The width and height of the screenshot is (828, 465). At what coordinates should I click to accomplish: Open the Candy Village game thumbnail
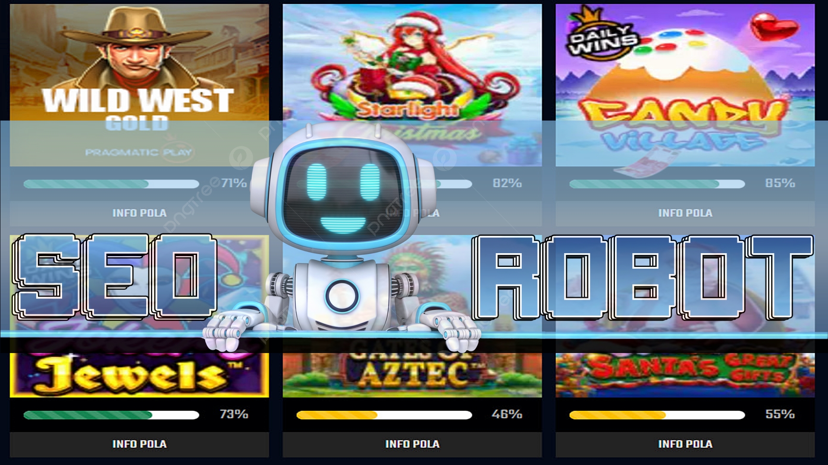[685, 85]
